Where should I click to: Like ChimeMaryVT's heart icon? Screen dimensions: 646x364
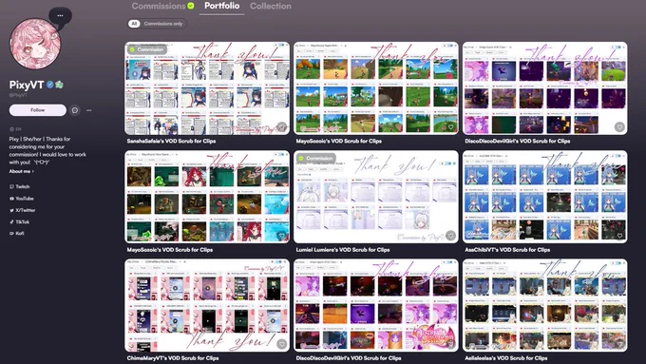tap(281, 344)
